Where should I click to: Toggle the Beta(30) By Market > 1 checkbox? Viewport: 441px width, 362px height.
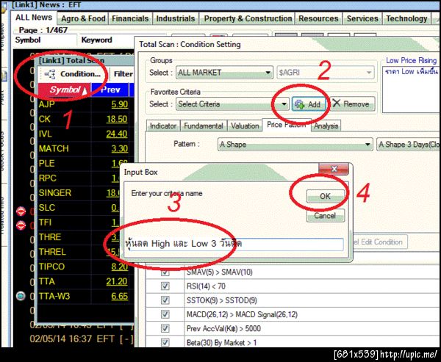(165, 342)
